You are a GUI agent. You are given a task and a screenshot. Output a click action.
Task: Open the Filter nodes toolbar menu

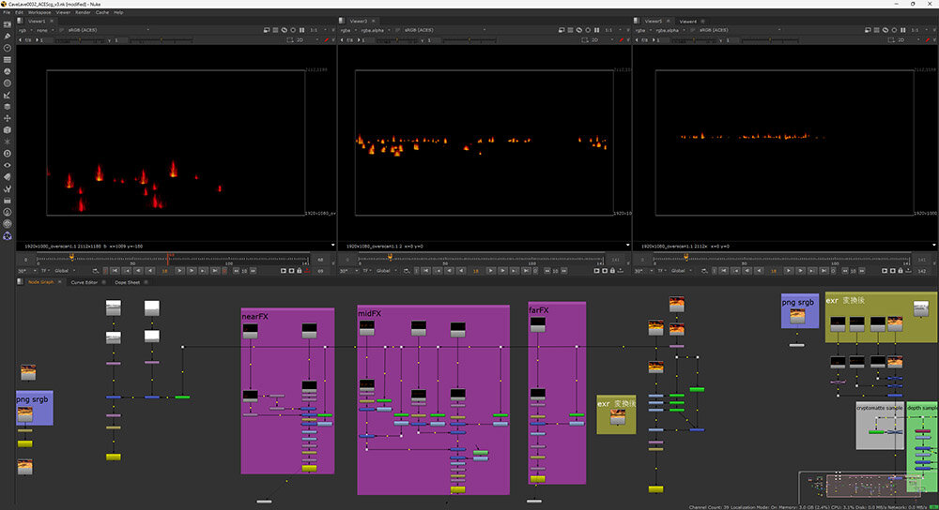point(8,83)
